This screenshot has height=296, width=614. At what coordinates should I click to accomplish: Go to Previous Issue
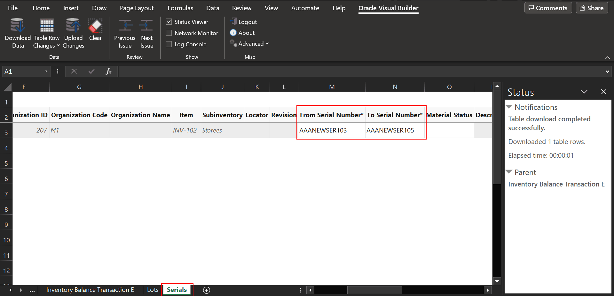pos(125,33)
